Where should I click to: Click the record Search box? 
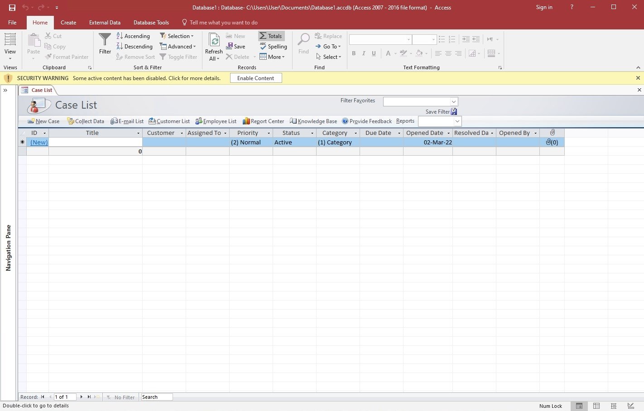(156, 397)
